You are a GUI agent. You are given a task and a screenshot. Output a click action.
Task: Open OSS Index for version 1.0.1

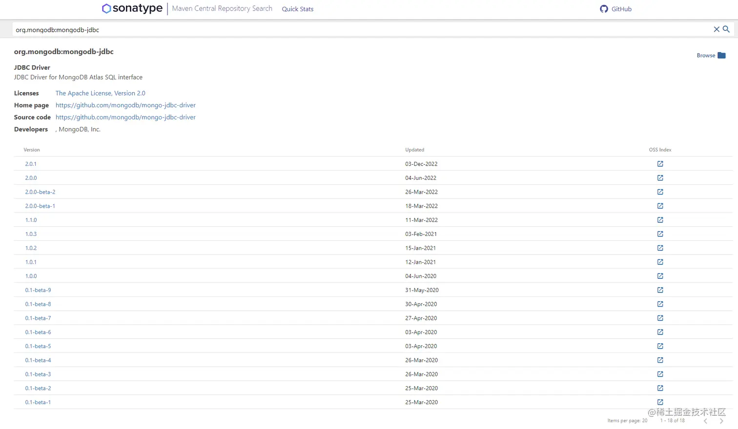pos(660,262)
